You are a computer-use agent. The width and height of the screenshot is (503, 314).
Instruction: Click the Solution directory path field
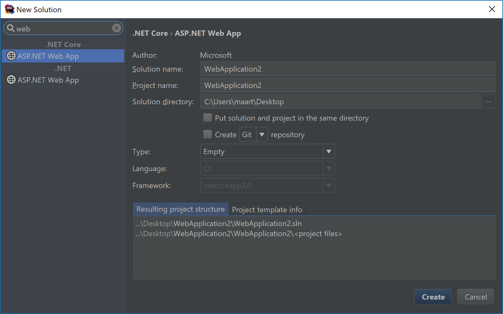[x=340, y=101]
